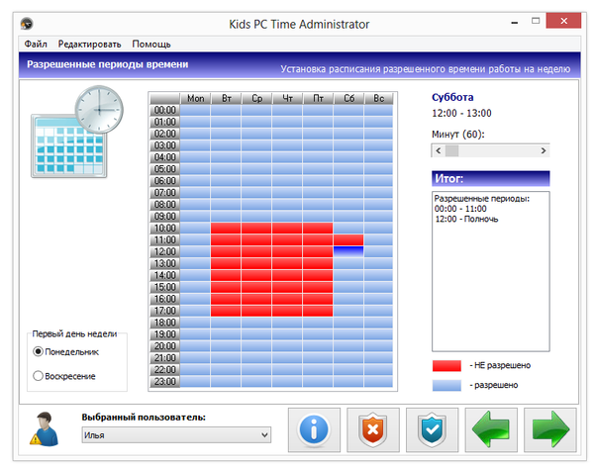Click the dark blue Saturday 12:00 cell

tap(348, 251)
